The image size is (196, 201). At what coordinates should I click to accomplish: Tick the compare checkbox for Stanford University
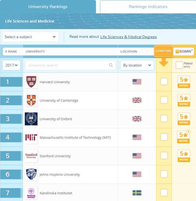[164, 155]
